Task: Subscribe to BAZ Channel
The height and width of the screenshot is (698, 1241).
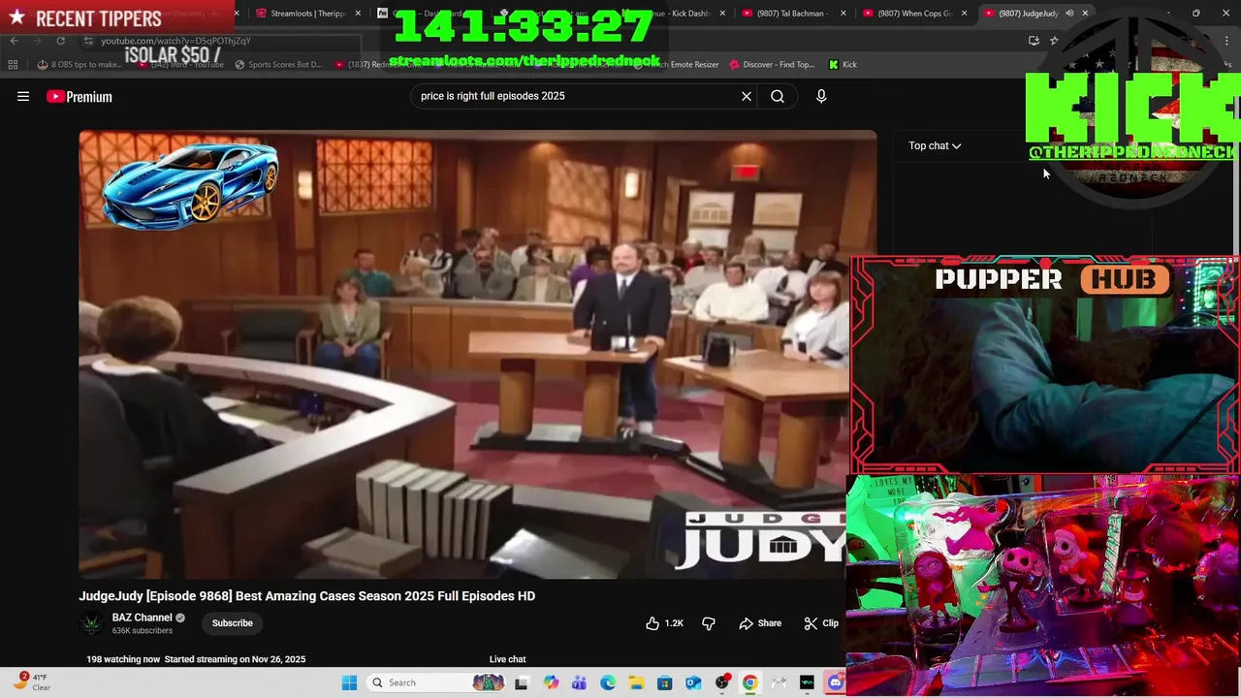Action: 233,623
